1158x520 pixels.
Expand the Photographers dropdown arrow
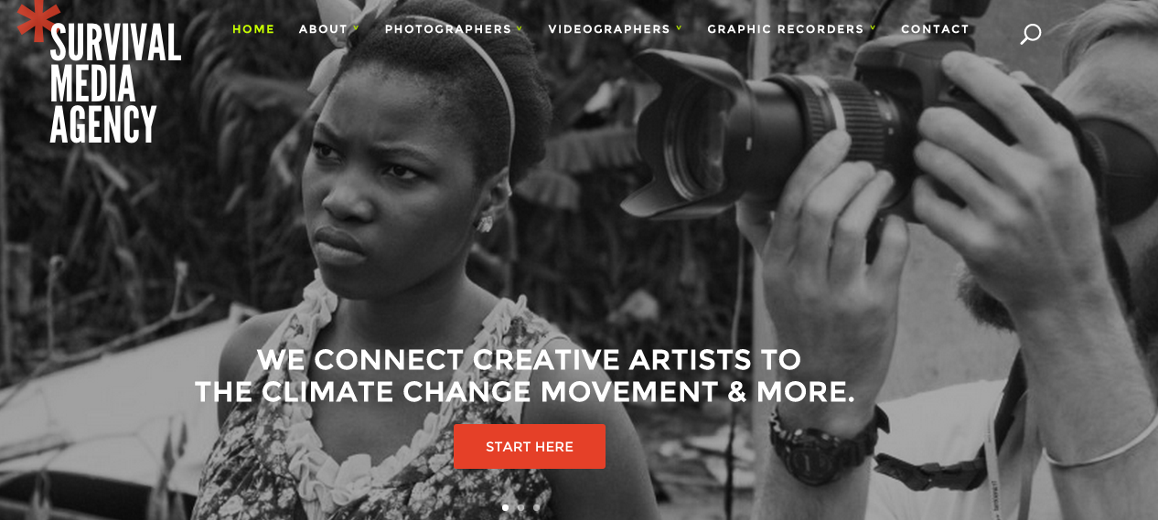click(x=520, y=28)
